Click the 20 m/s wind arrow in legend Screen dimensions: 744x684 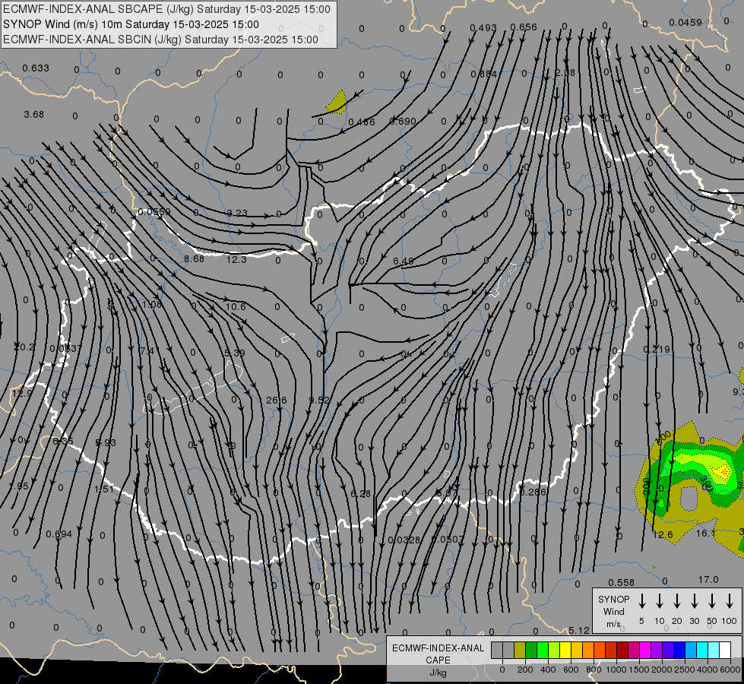pos(677,600)
